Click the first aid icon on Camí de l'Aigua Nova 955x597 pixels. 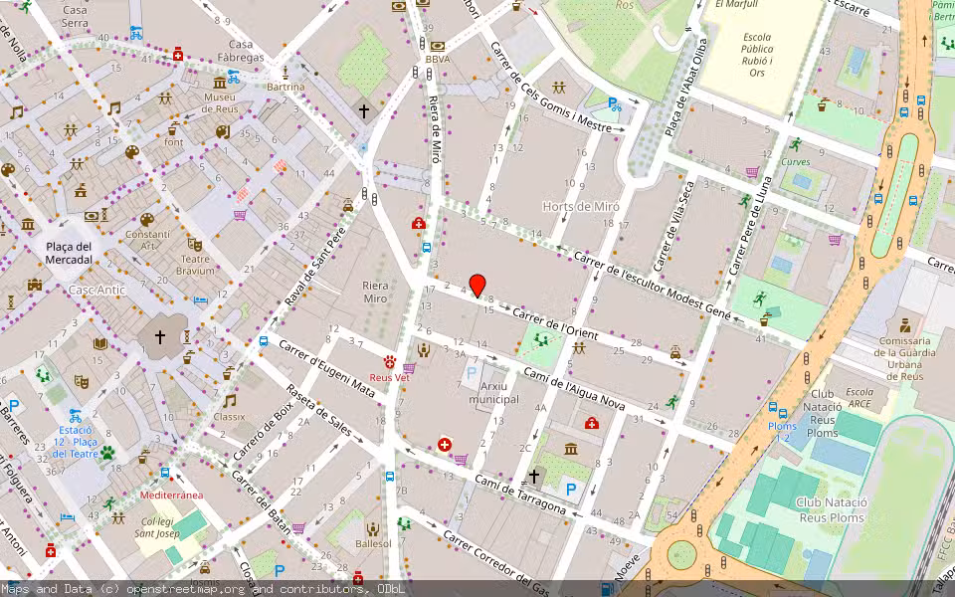593,421
